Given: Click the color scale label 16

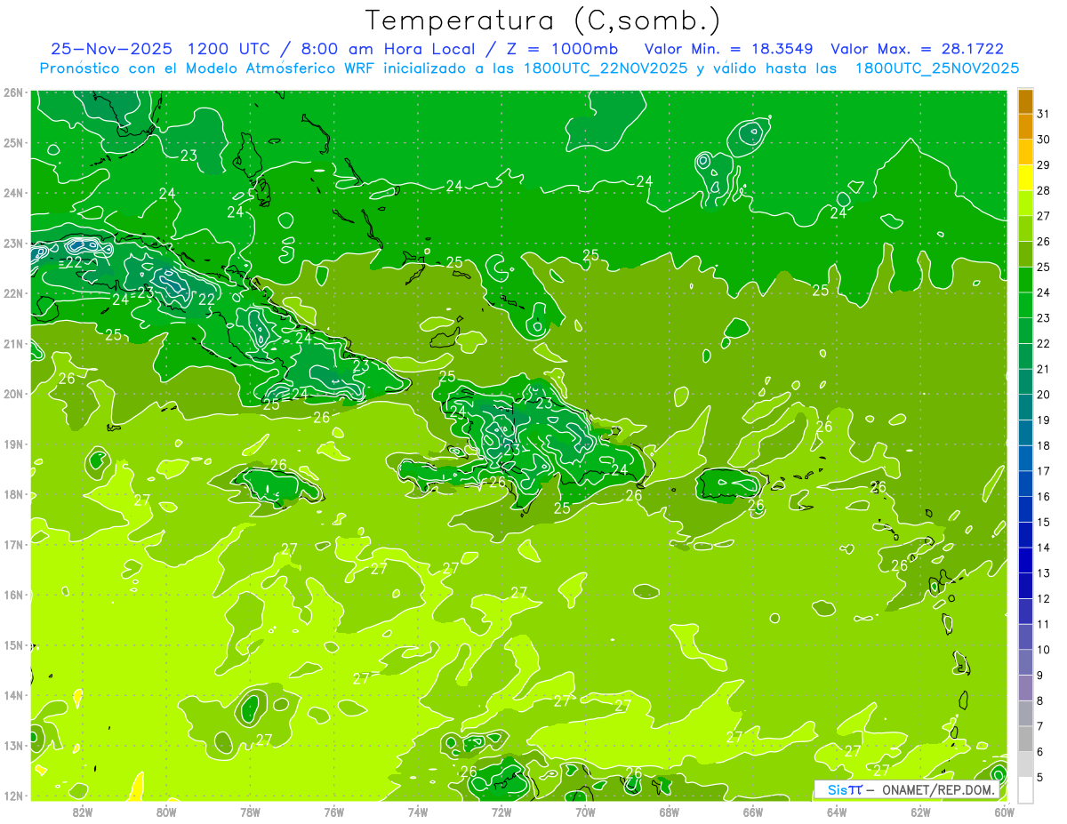Looking at the screenshot, I should (x=1044, y=496).
